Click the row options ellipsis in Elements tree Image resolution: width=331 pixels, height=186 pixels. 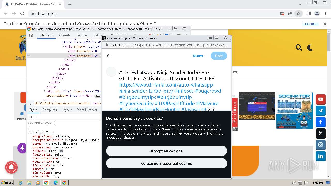29,56
